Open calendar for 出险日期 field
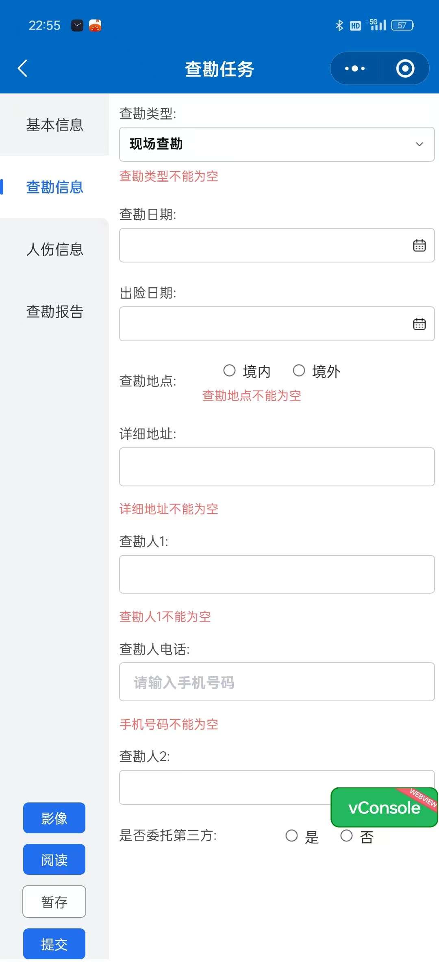The height and width of the screenshot is (980, 439). coord(419,324)
